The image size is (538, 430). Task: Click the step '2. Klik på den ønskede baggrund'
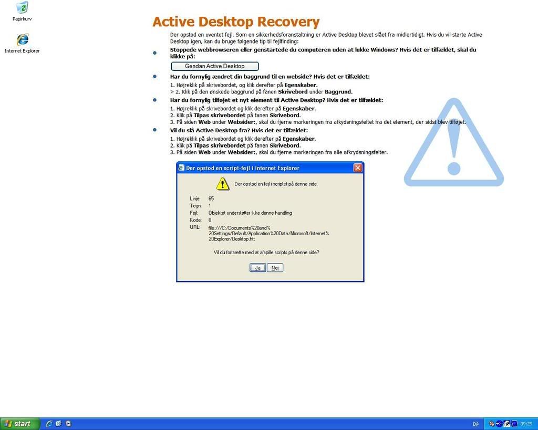coord(262,92)
